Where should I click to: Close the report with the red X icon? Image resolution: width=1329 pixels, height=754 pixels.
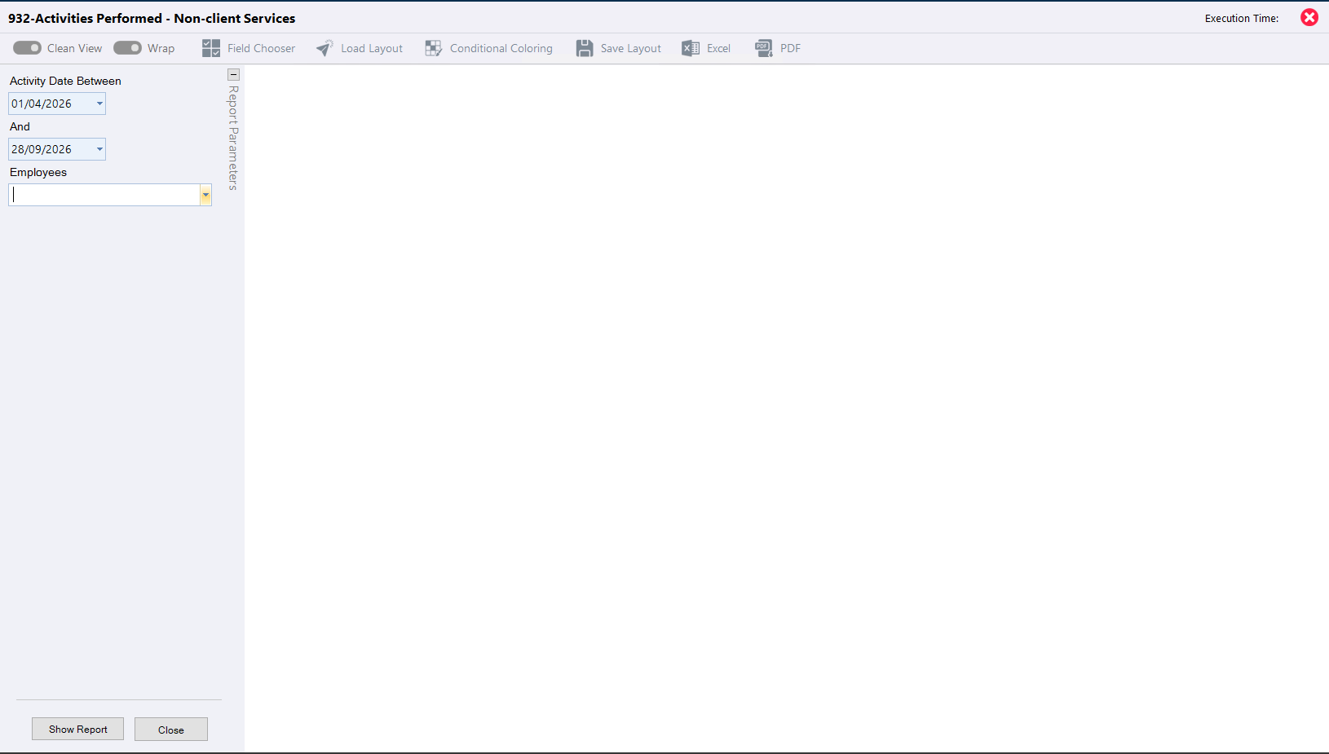pyautogui.click(x=1309, y=17)
